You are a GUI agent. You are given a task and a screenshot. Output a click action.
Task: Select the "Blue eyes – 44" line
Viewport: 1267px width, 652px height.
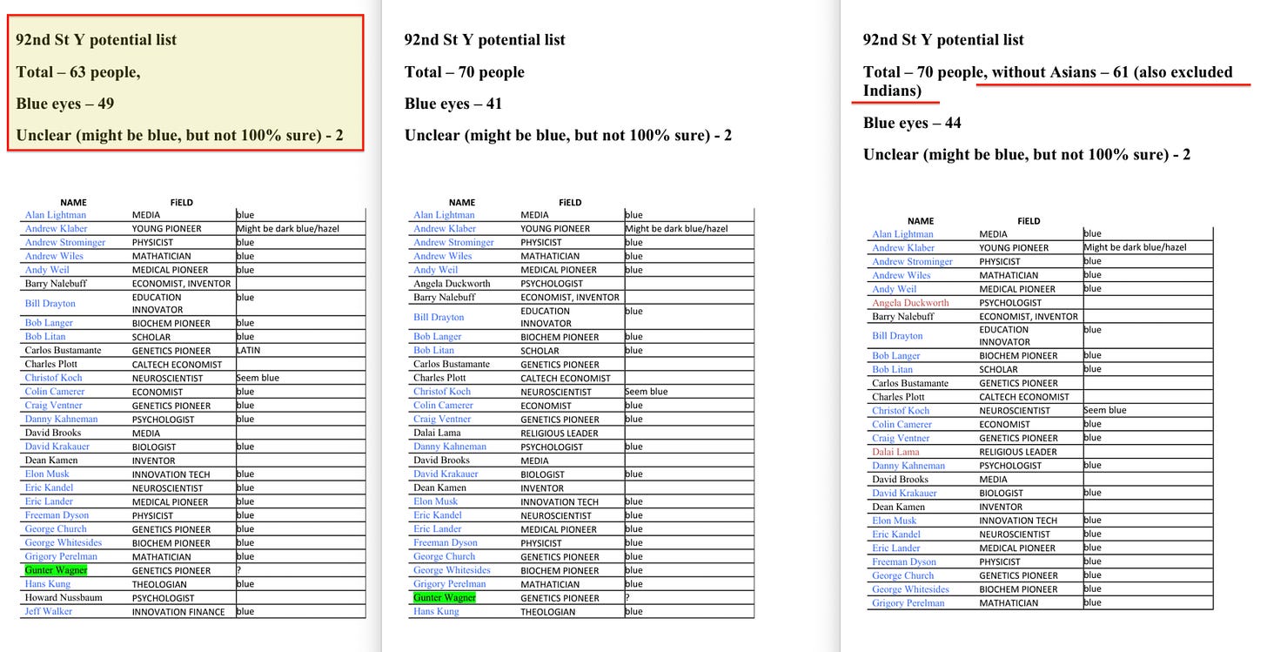coord(912,123)
